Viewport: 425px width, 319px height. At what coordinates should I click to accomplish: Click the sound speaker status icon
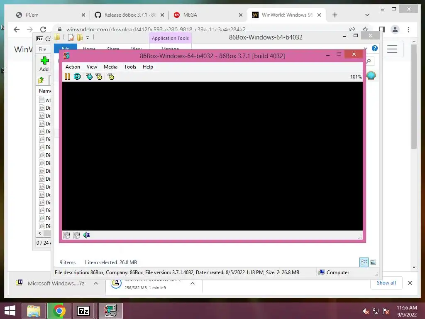[x=86, y=235]
